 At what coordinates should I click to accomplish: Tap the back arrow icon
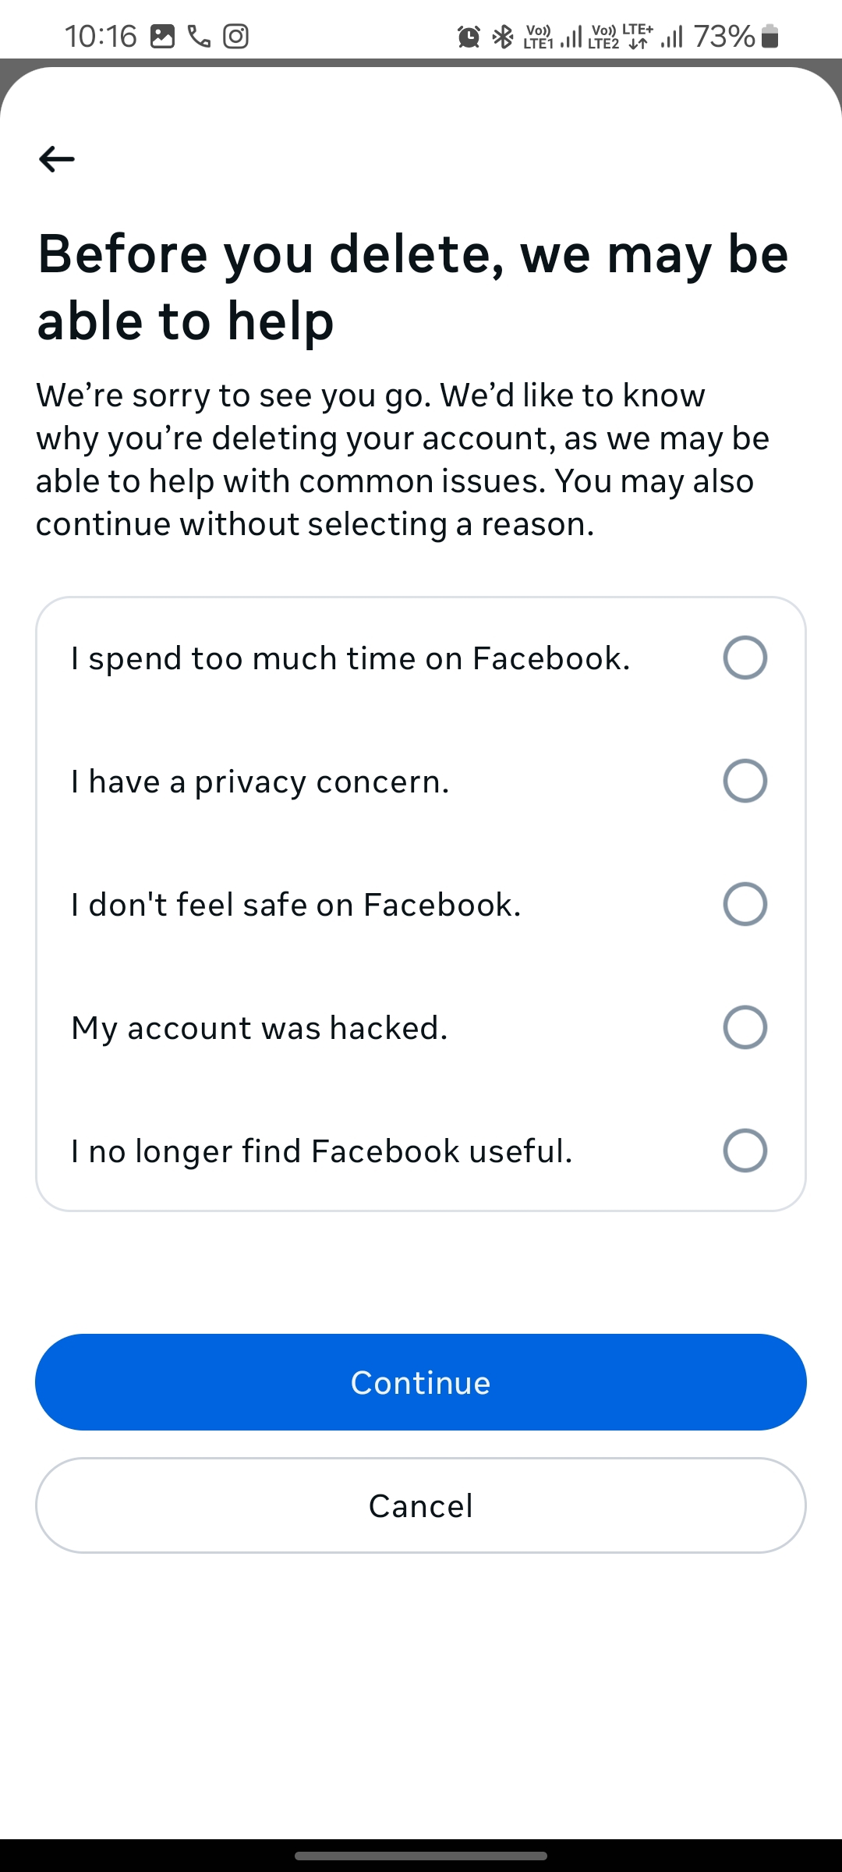point(57,159)
